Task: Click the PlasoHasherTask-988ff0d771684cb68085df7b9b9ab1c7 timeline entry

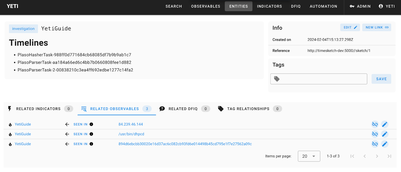Action: (74, 55)
